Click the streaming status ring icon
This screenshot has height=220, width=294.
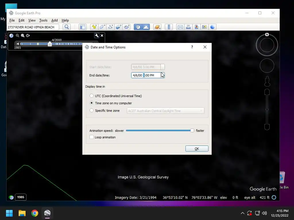[274, 197]
